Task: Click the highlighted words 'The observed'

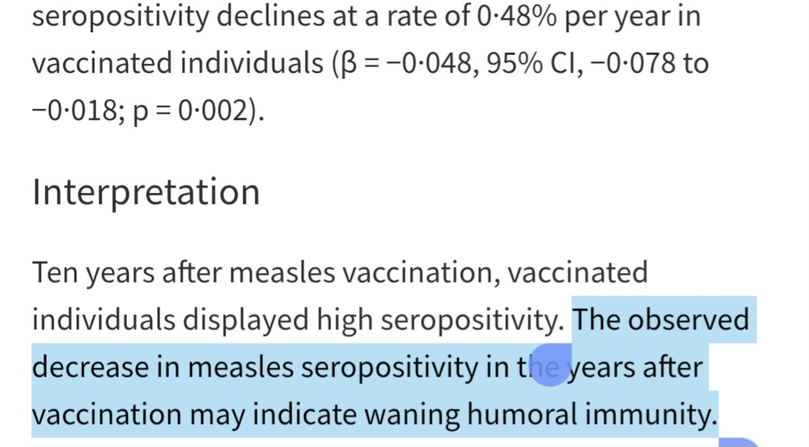Action: coord(660,320)
